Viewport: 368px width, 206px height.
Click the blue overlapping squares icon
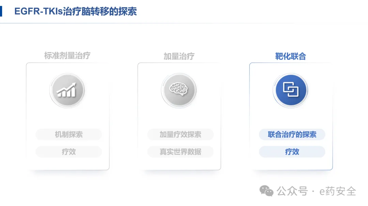(x=291, y=90)
